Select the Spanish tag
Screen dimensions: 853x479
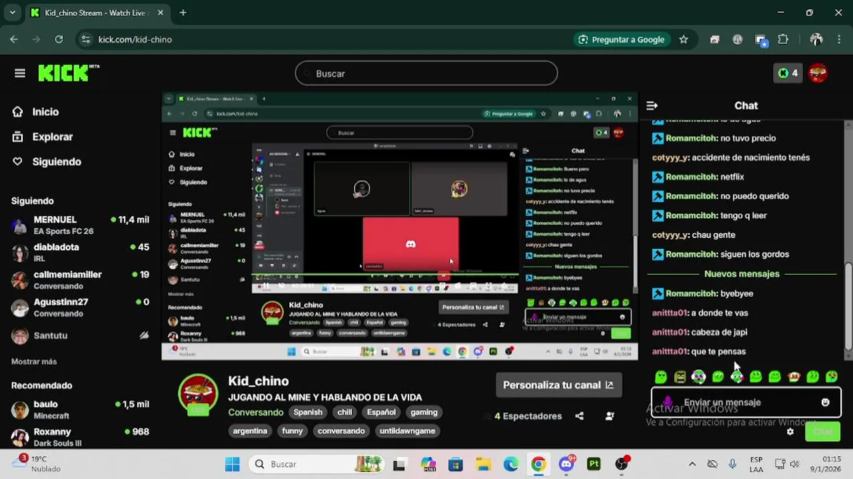[x=308, y=412]
